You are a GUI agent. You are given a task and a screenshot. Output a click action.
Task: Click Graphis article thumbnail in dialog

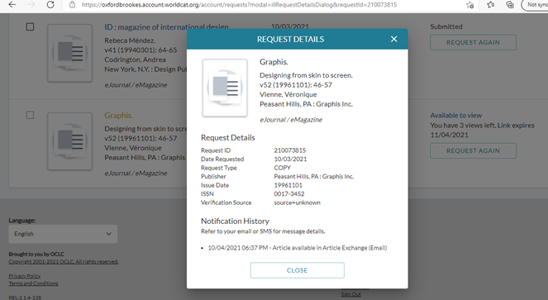pos(225,88)
